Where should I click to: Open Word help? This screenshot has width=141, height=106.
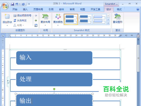[x=138, y=9]
